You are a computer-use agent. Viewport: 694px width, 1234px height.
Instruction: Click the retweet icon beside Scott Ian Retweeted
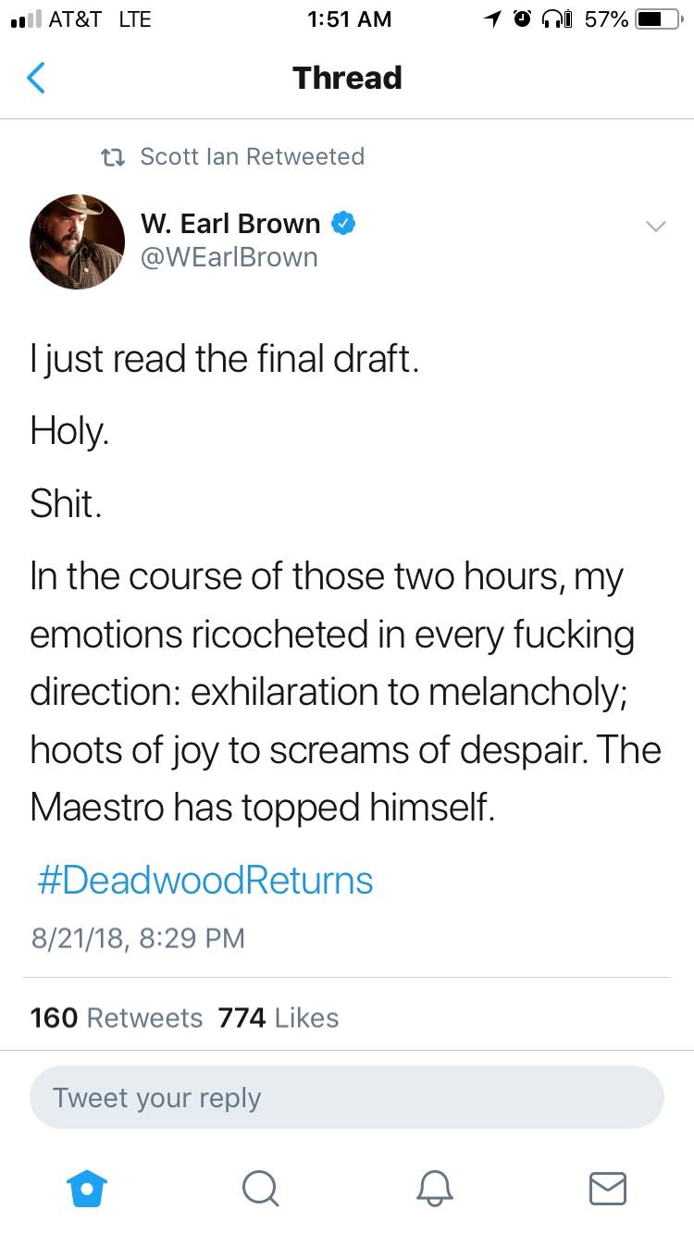tap(113, 156)
